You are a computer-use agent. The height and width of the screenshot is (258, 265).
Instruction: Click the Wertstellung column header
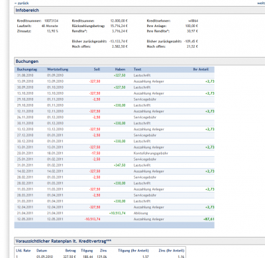point(58,69)
